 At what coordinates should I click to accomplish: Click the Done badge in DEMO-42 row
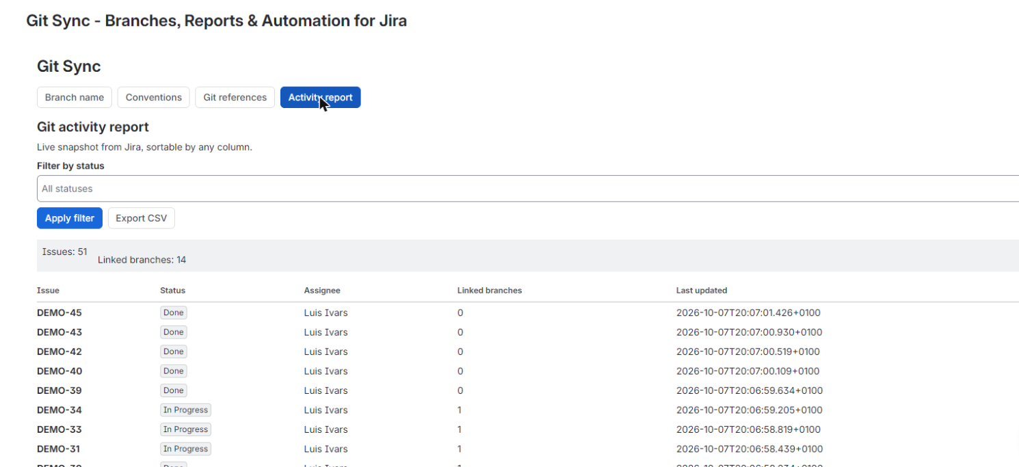[x=174, y=351]
